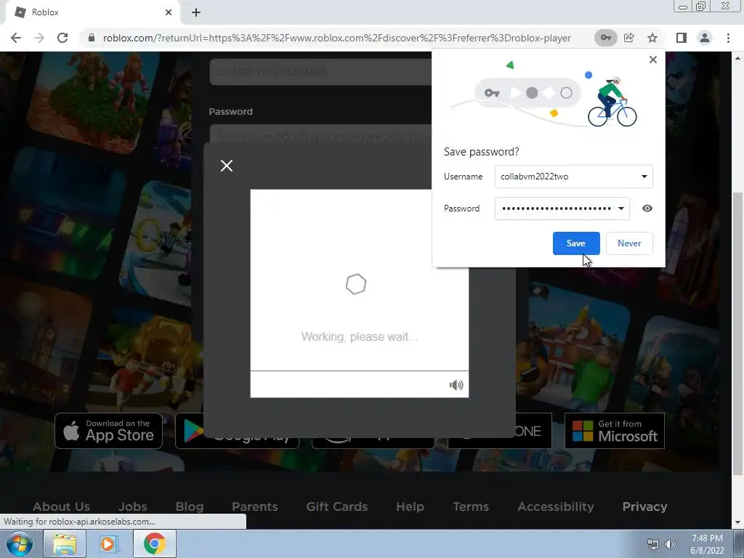Open the Help footer link
This screenshot has height=558, width=744.
point(410,506)
